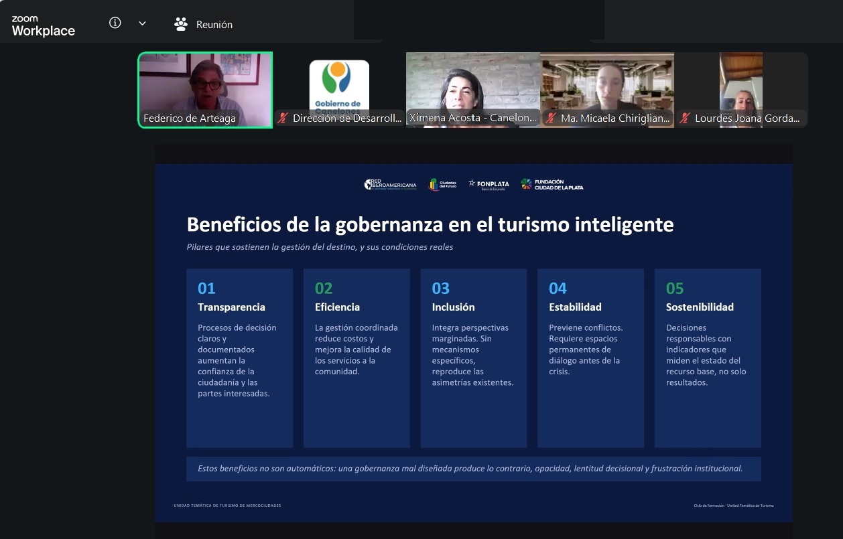Click the 'Federico de Arteaga' name label

190,119
